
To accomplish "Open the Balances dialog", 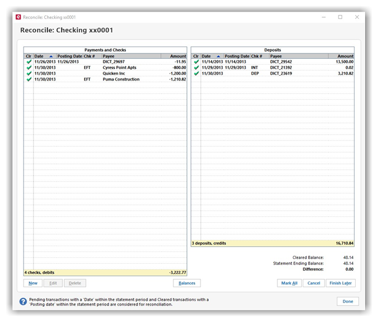I will click(x=187, y=283).
